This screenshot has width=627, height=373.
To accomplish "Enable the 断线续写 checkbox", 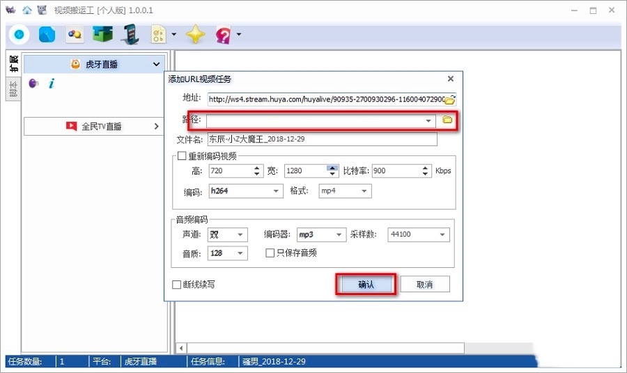I will tap(176, 285).
